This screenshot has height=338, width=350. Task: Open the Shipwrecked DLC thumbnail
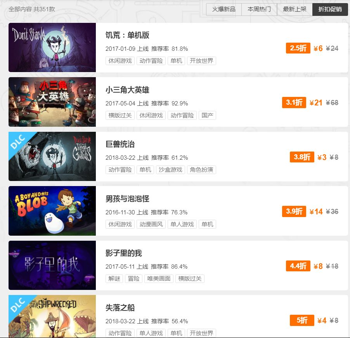(x=52, y=316)
